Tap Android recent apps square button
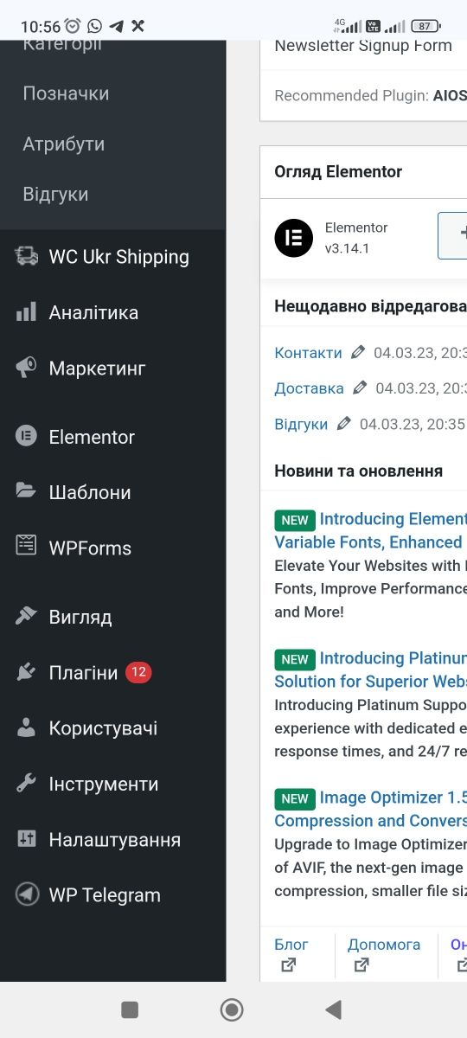Viewport: 467px width, 1038px height. click(130, 1009)
